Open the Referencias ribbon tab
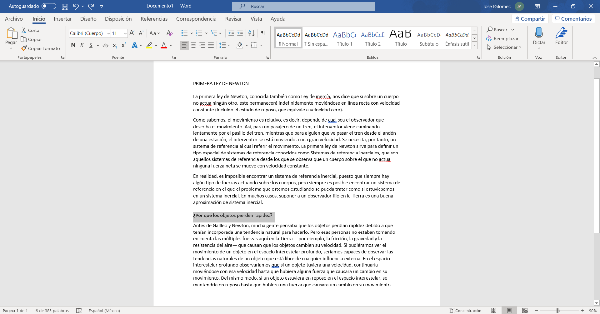Screen dimensions: 600x314 tap(154, 19)
